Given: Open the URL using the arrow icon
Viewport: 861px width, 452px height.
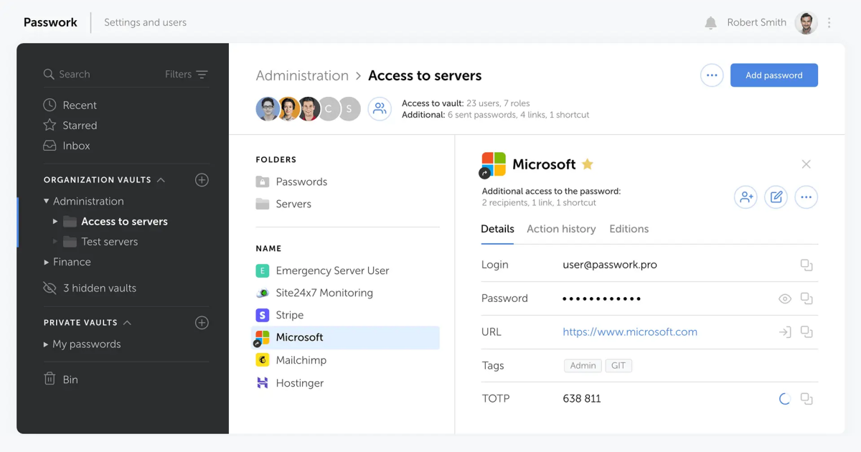Looking at the screenshot, I should 784,331.
